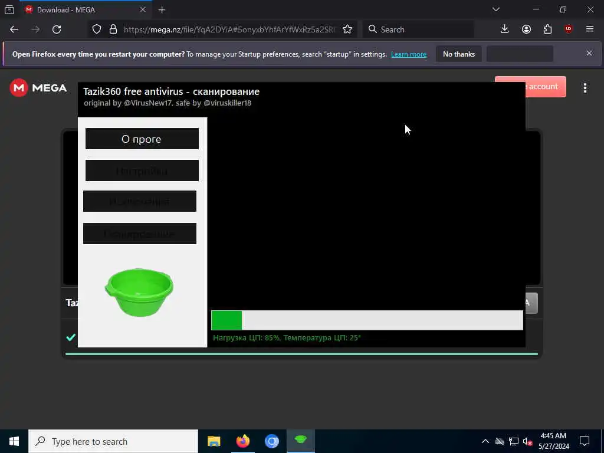Viewport: 604px width, 453px height.
Task: Click the teal checkmark in MEGA download row
Action: click(71, 337)
